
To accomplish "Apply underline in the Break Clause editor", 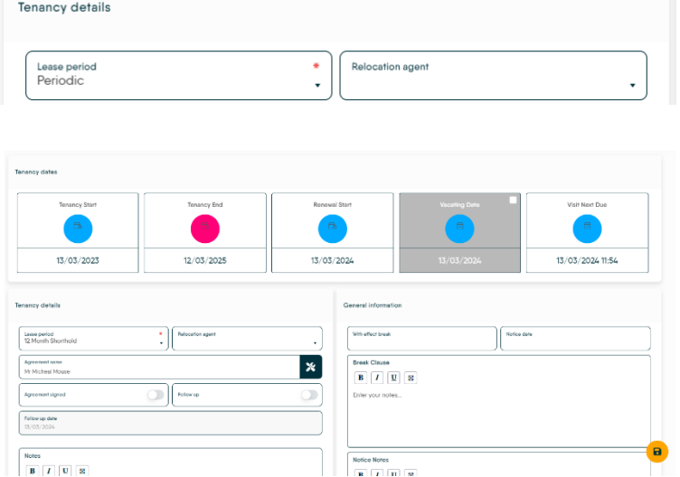I will (393, 378).
